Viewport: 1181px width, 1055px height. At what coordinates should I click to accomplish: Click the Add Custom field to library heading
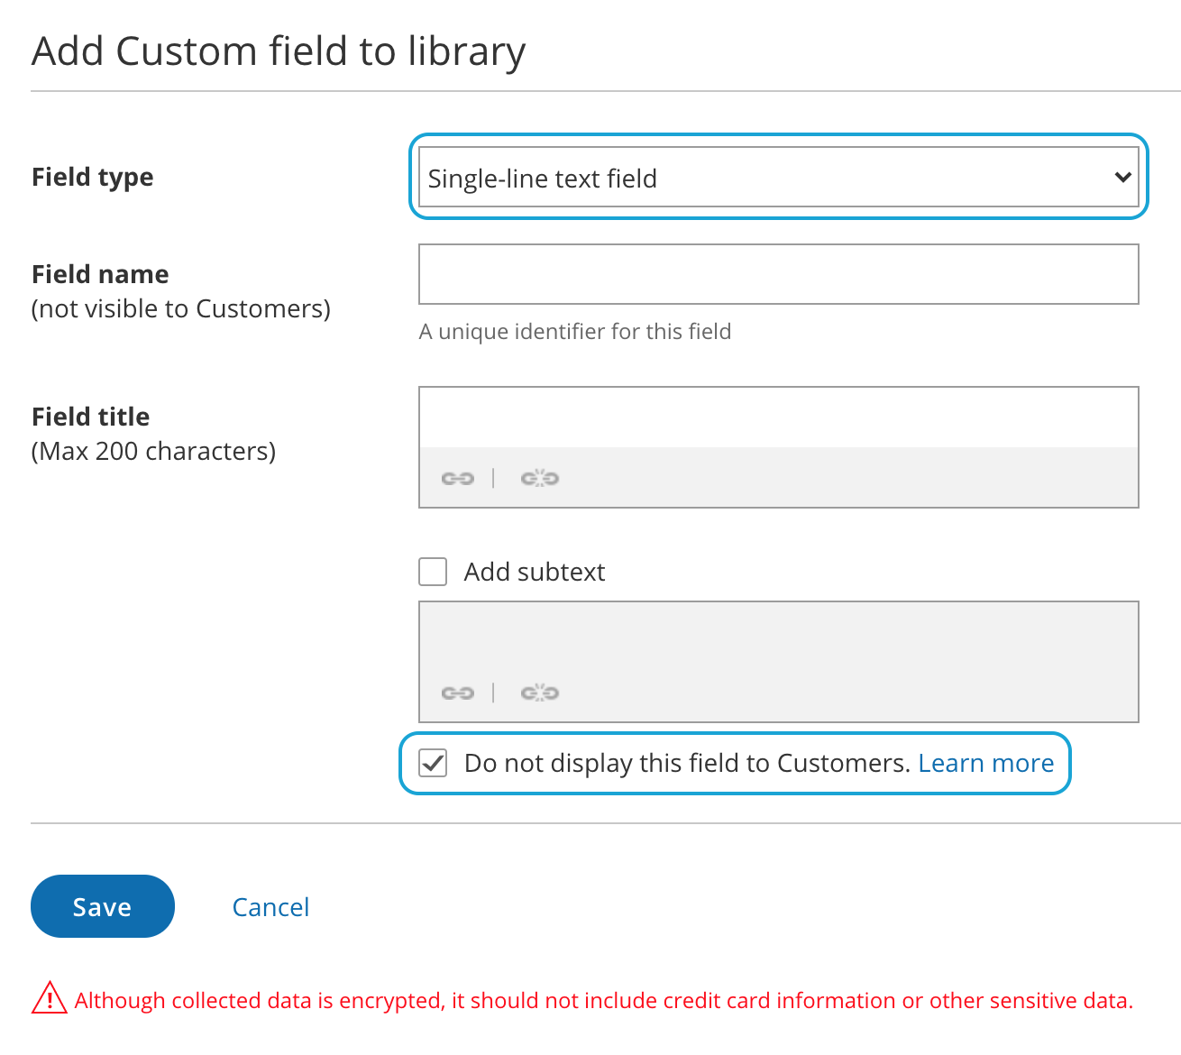(x=279, y=51)
